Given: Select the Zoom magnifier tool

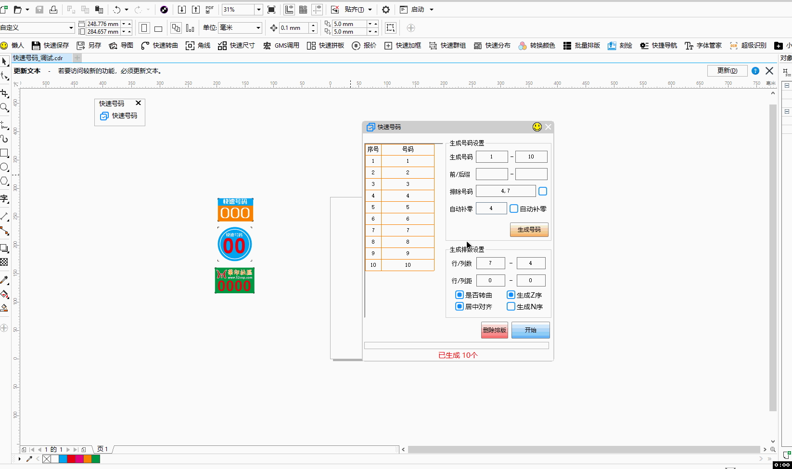Looking at the screenshot, I should (4, 107).
